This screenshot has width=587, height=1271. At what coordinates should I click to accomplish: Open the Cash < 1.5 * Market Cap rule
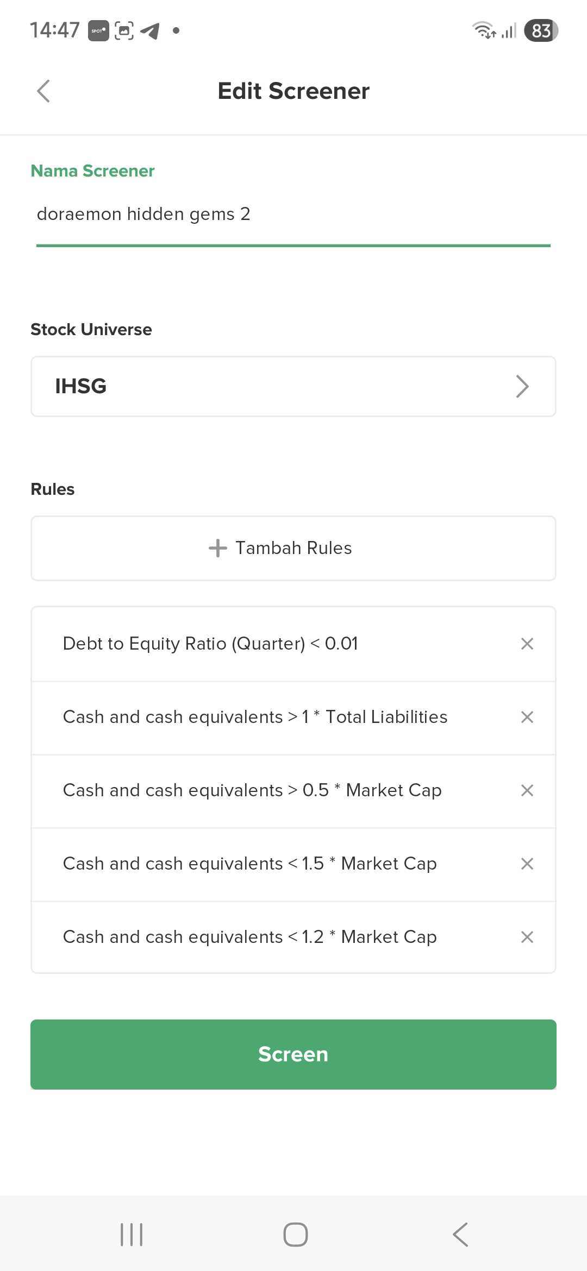(x=250, y=864)
